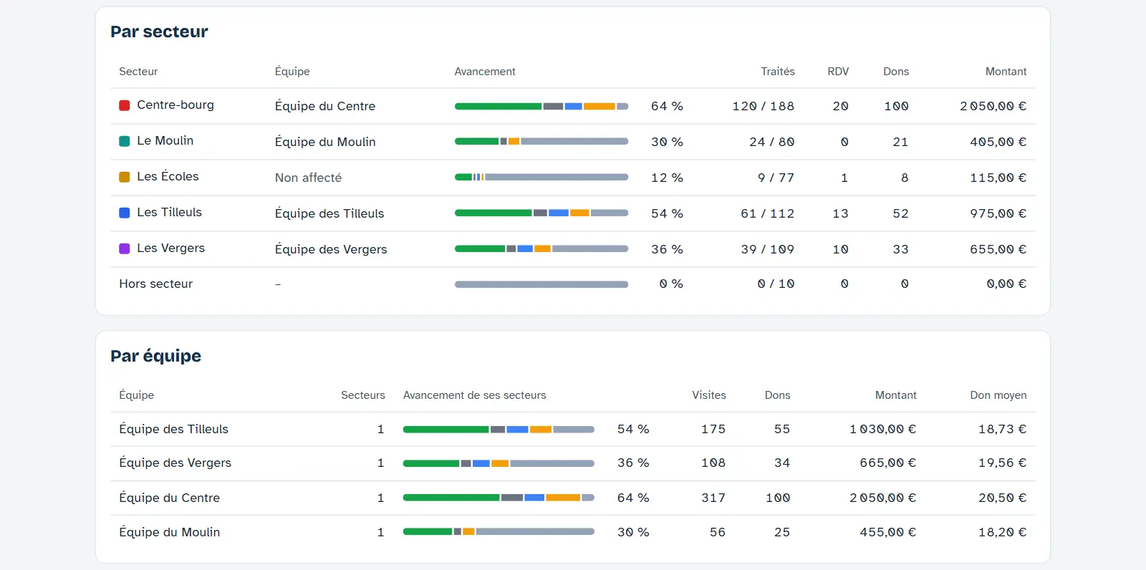Screen dimensions: 1146x570
Task: Click 'Équipe du Centre' in Par secteur table
Action: [x=325, y=106]
